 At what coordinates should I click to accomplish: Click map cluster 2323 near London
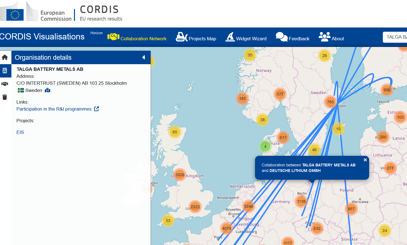coord(195,207)
